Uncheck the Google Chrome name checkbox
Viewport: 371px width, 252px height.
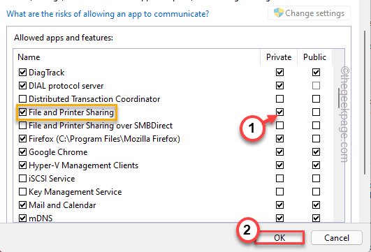point(22,151)
